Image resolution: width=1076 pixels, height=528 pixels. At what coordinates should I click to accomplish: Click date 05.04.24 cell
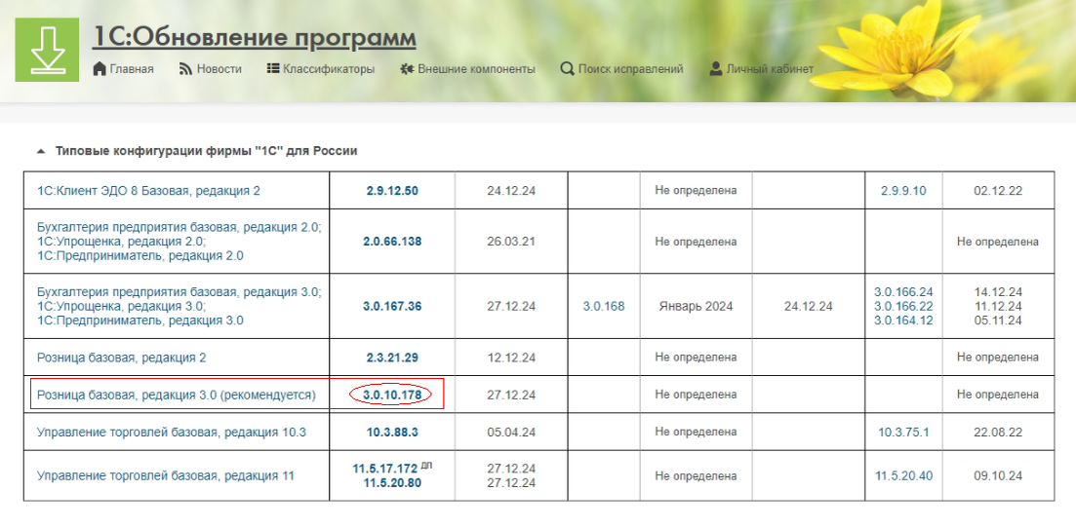[x=511, y=433]
